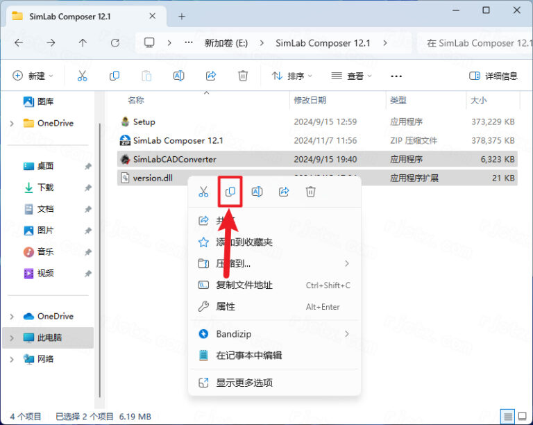Image resolution: width=533 pixels, height=425 pixels.
Task: Add a new tab with plus button
Action: 182,15
